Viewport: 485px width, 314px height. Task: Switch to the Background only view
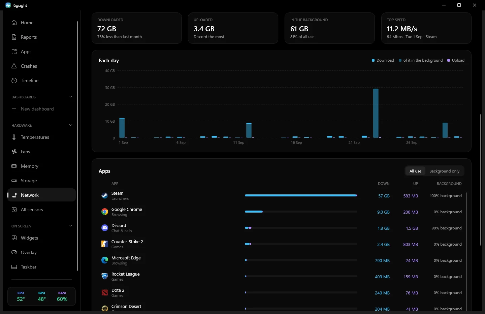point(444,171)
